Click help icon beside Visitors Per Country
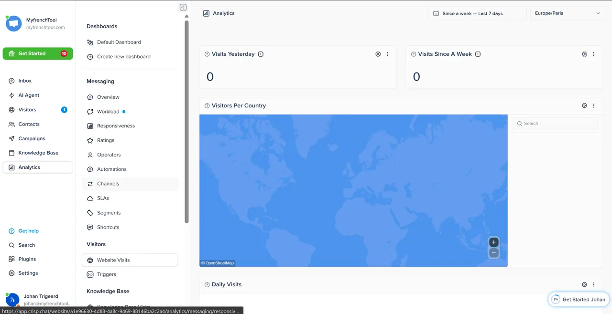 [x=207, y=105]
